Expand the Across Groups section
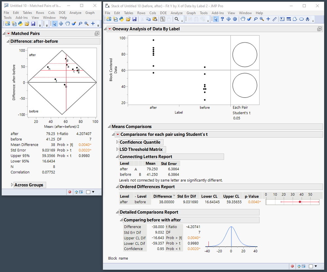 12,185
